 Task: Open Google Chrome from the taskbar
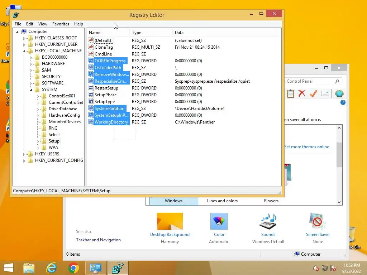pyautogui.click(x=73, y=268)
